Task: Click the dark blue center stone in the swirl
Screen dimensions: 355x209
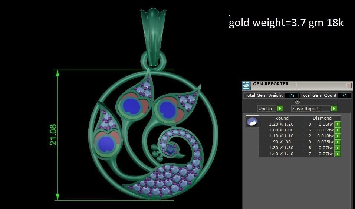Action: click(171, 150)
